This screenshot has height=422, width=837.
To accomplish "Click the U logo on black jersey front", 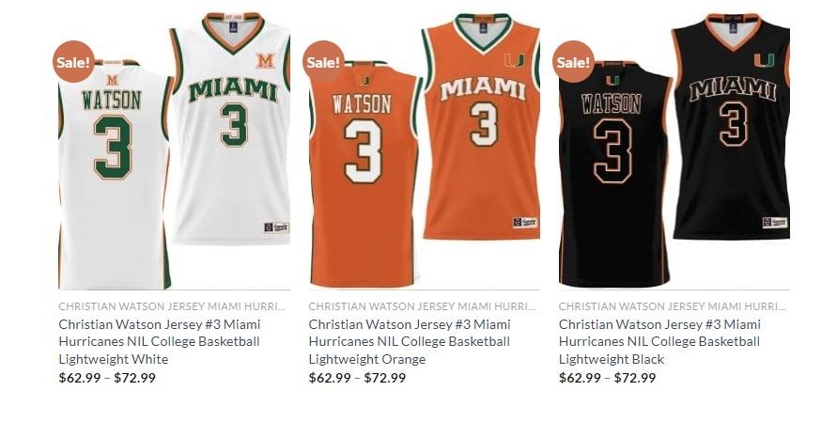I will pyautogui.click(x=764, y=60).
